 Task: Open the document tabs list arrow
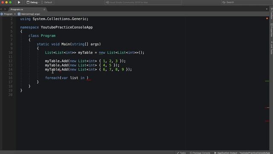267,9
